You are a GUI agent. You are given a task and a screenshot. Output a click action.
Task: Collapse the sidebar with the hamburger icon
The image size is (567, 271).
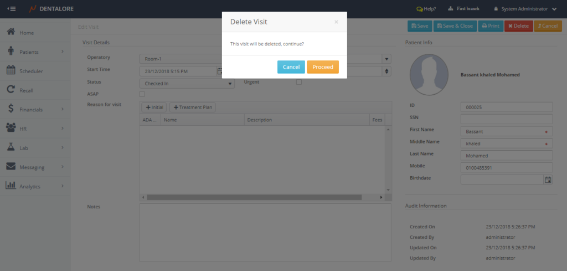click(x=11, y=9)
